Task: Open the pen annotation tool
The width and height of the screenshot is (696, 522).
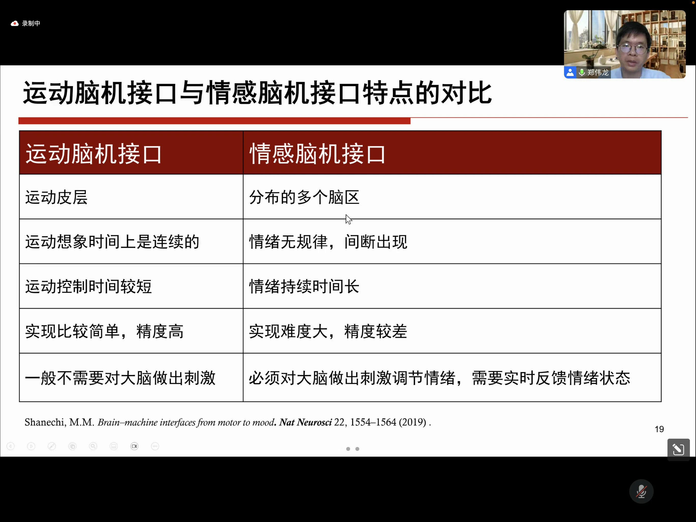Action: (x=52, y=446)
